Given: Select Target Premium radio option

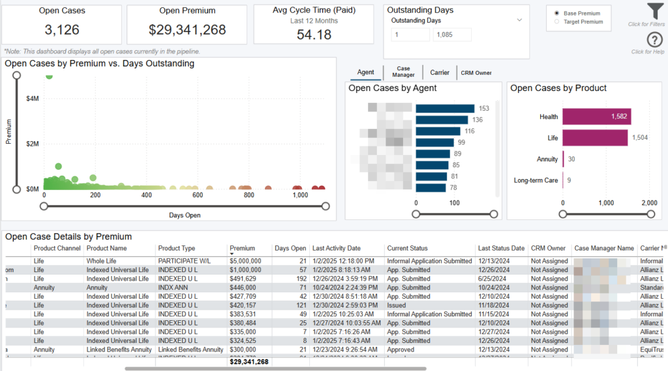Looking at the screenshot, I should click(556, 22).
